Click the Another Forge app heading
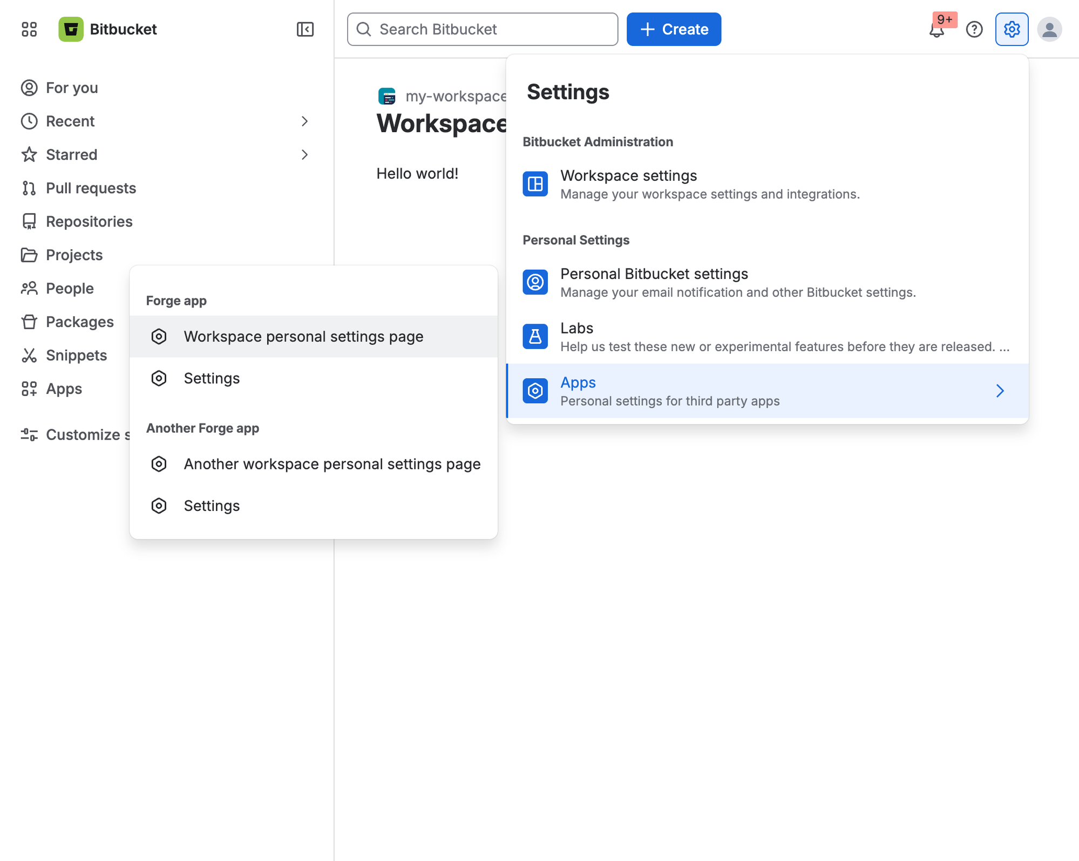This screenshot has width=1079, height=861. pyautogui.click(x=202, y=428)
